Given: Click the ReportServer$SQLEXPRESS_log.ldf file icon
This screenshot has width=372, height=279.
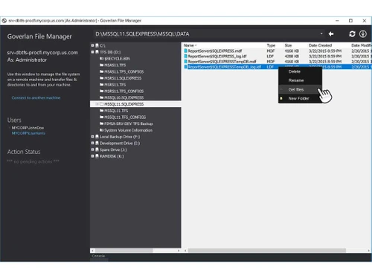Looking at the screenshot, I should tap(185, 57).
